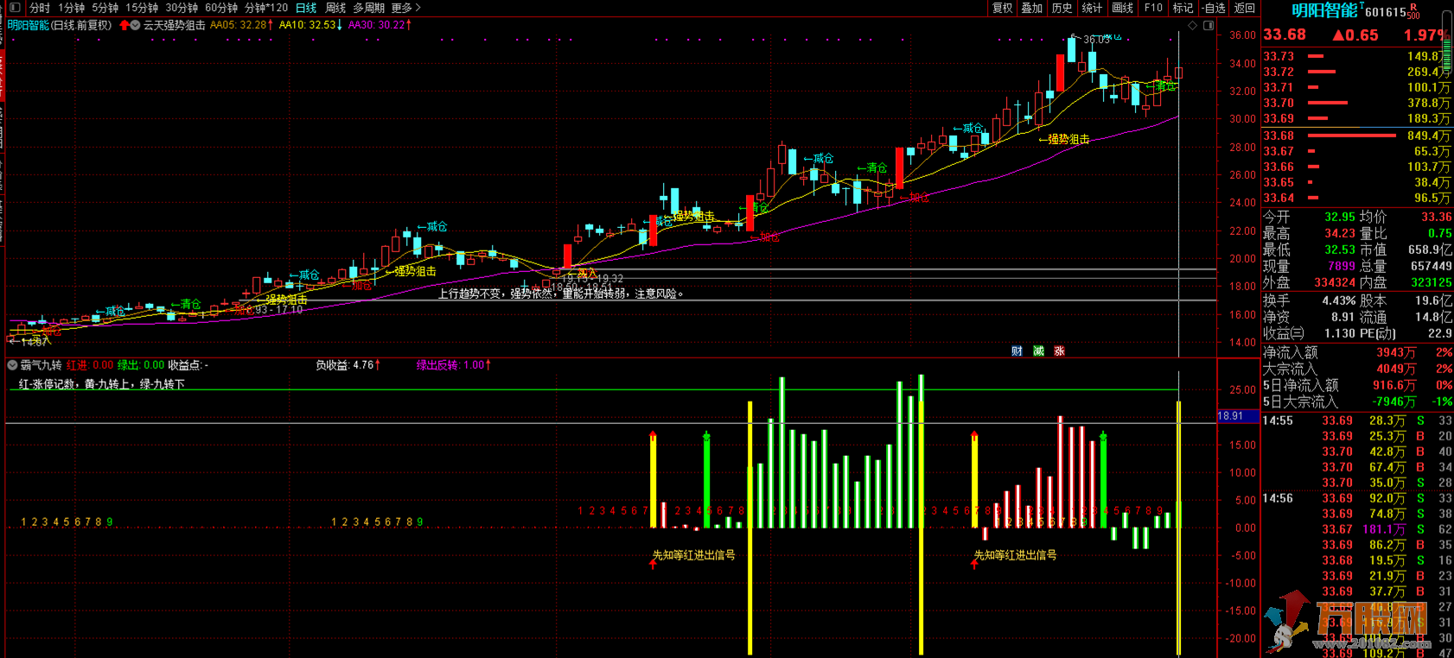
Task: Click the 5日净流入额 row
Action: tap(1358, 385)
